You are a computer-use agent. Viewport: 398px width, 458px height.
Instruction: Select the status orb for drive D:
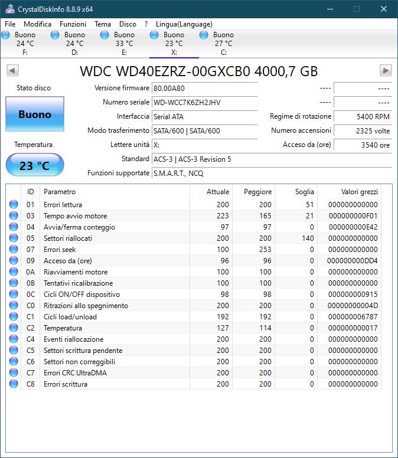click(x=55, y=35)
